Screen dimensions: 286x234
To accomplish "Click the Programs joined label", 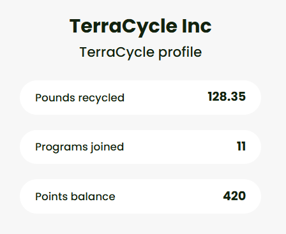I will 80,147.
